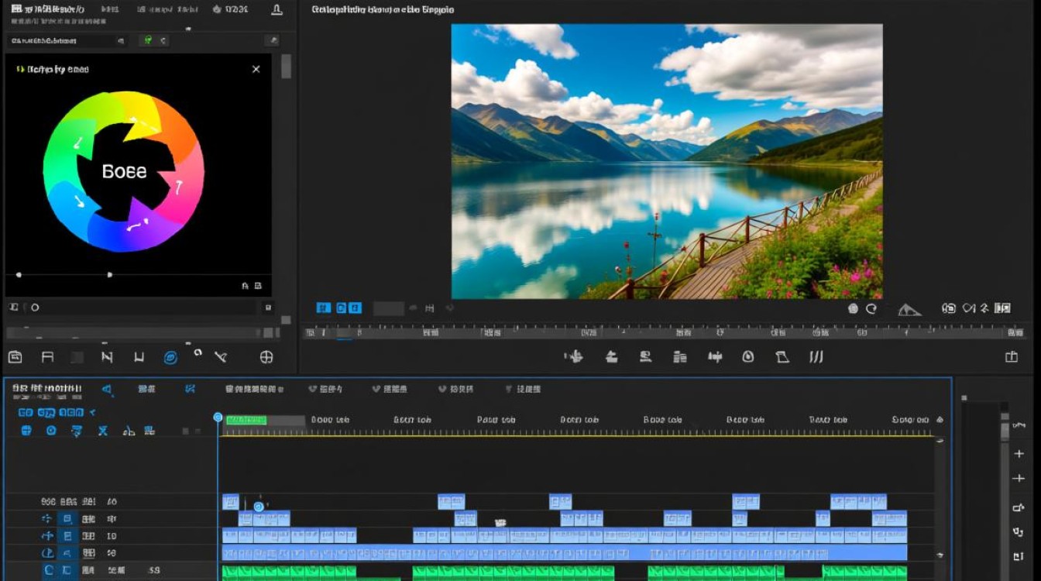1041x581 pixels.
Task: Click the 'Boee' label inside the color wheel
Action: tap(124, 171)
